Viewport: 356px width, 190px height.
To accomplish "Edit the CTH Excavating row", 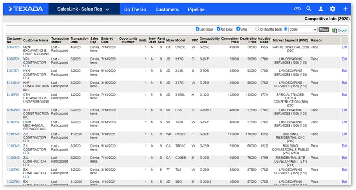I will [344, 95].
